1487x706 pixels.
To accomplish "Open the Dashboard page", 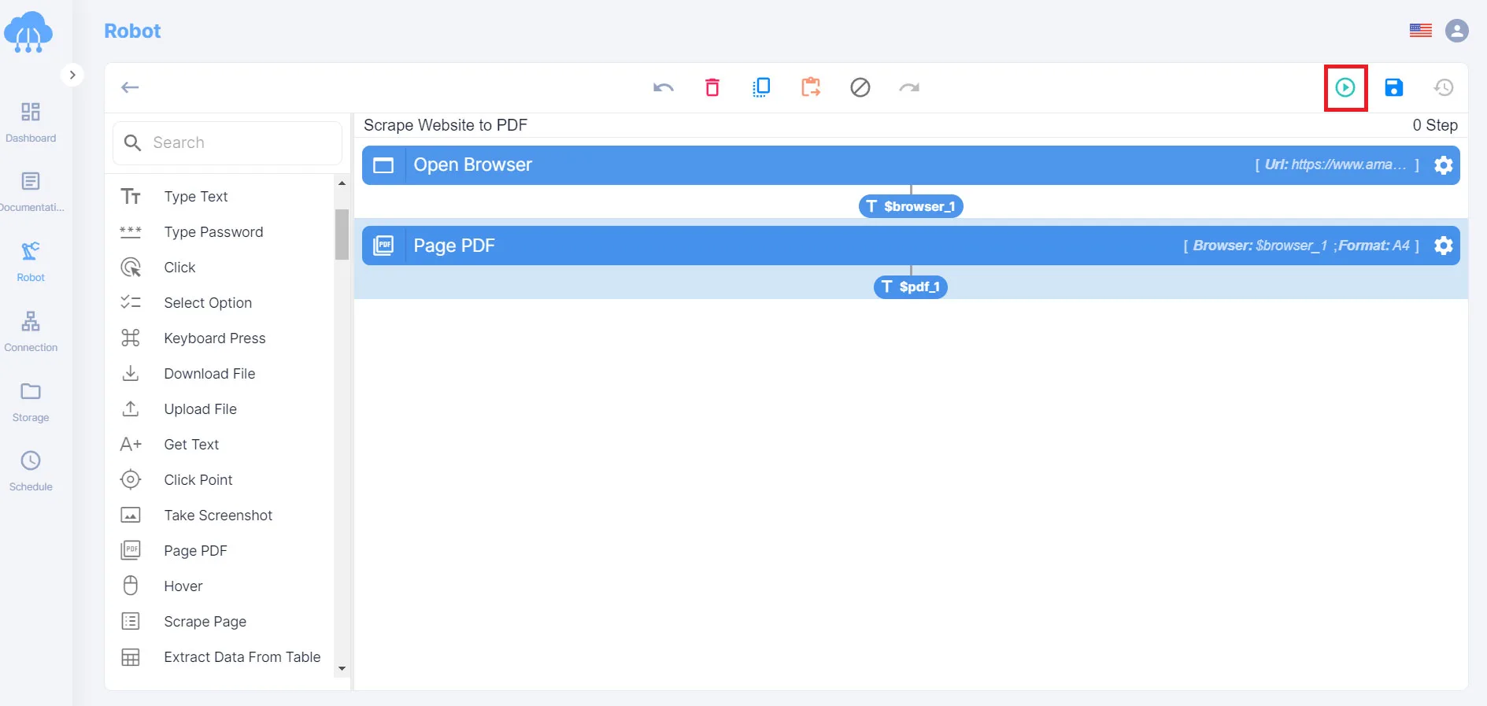I will [31, 122].
